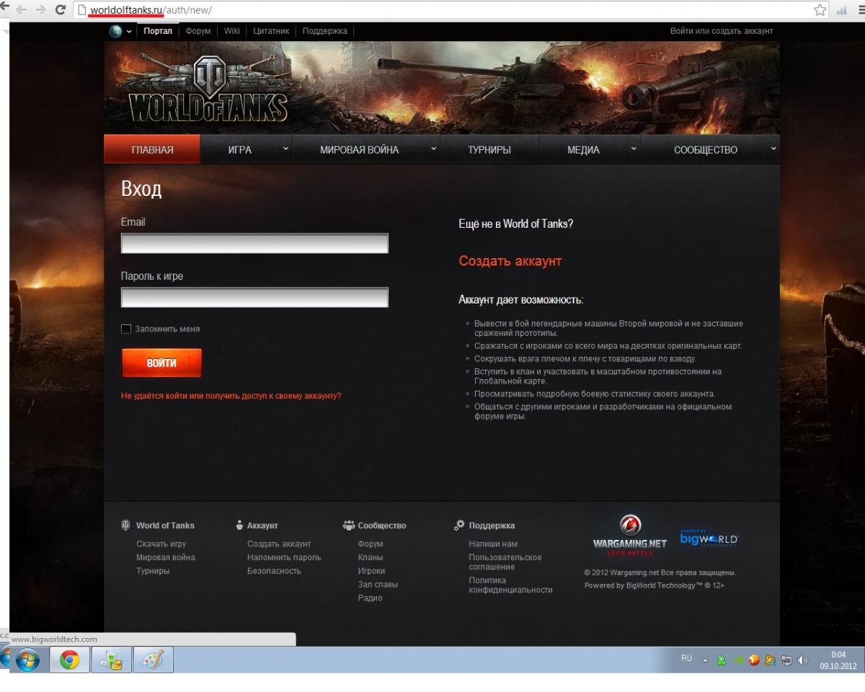Open the МИРОВАЯ ВОЙНА nav item
The width and height of the screenshot is (865, 692).
[x=359, y=150]
